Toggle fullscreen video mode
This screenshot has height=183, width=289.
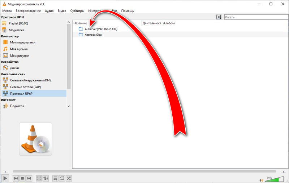click(x=39, y=178)
